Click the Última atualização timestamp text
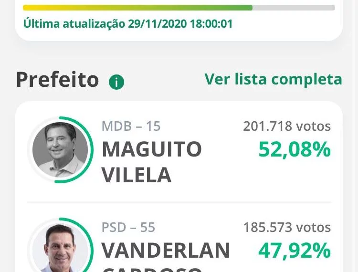 [x=128, y=23]
